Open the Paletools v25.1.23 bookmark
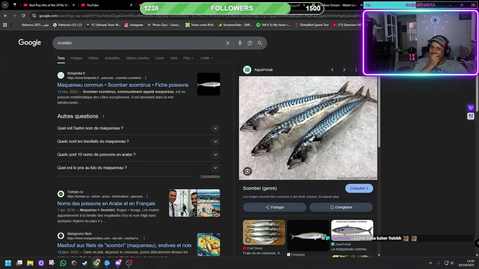479x269 pixels. click(67, 25)
